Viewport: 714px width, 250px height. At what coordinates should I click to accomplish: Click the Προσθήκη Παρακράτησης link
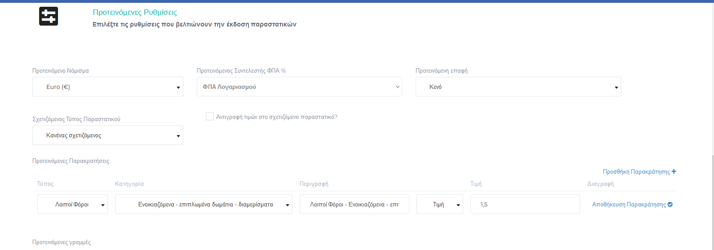[636, 171]
